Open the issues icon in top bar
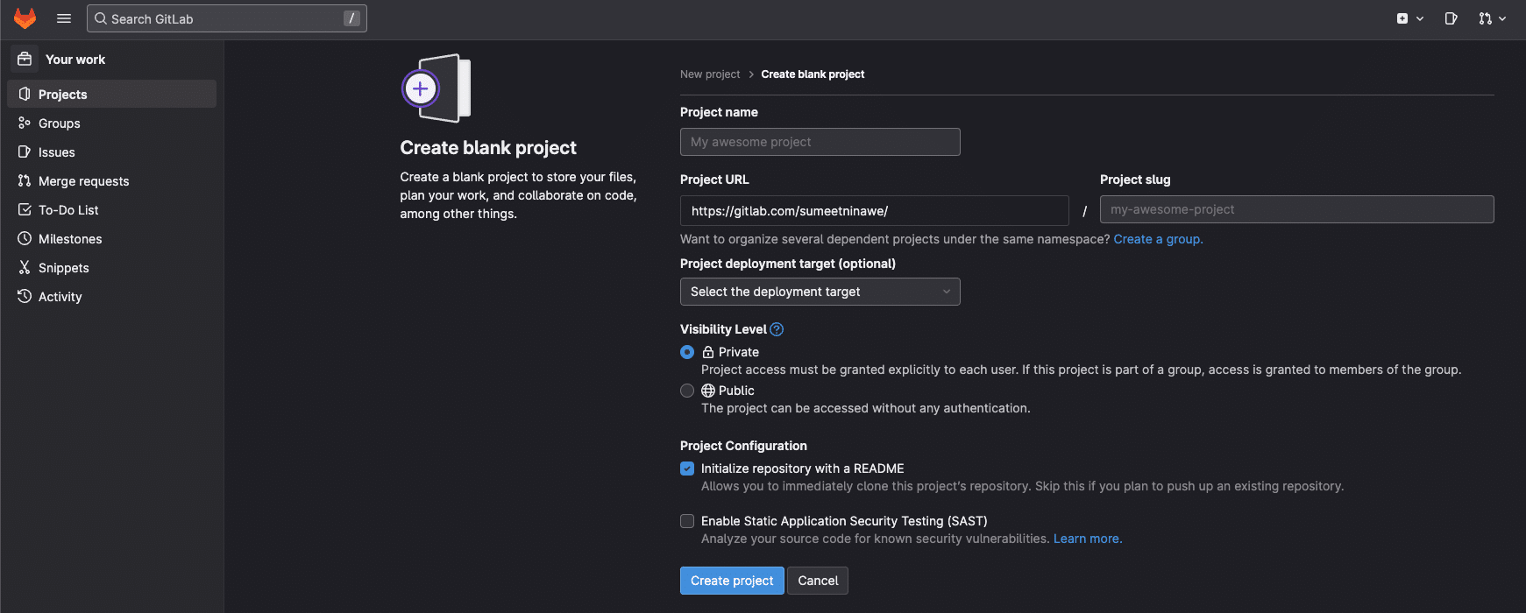Screen dimensions: 1526x613 click(x=1451, y=18)
